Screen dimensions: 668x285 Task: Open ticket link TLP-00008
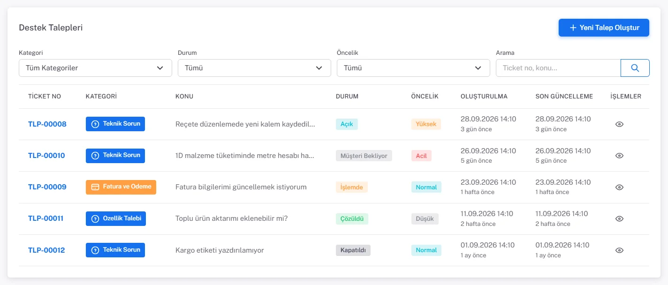(47, 124)
